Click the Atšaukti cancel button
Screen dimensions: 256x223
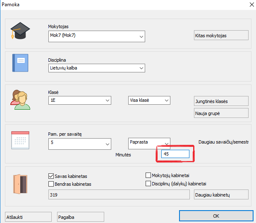(29, 217)
